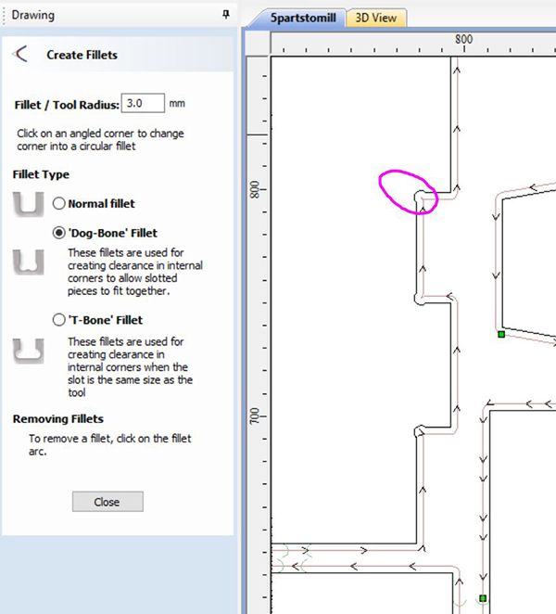Screen dimensions: 556x614
Task: Click the pin icon on Drawing panel
Action: click(226, 15)
